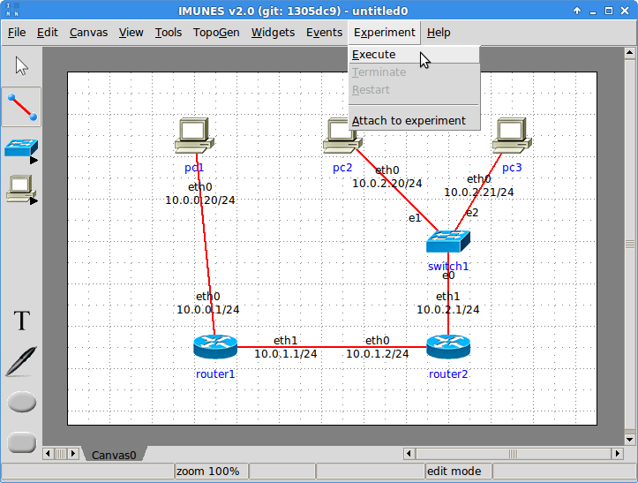Screen dimensions: 638x483
Task: Open the Canvas menu
Action: coord(88,33)
